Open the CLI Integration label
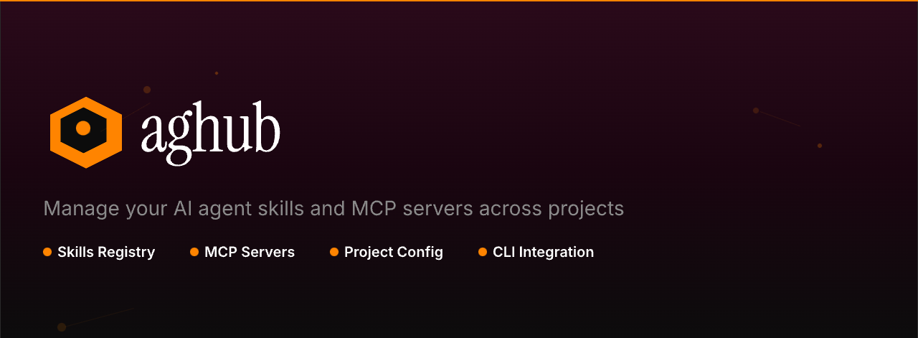 point(543,253)
